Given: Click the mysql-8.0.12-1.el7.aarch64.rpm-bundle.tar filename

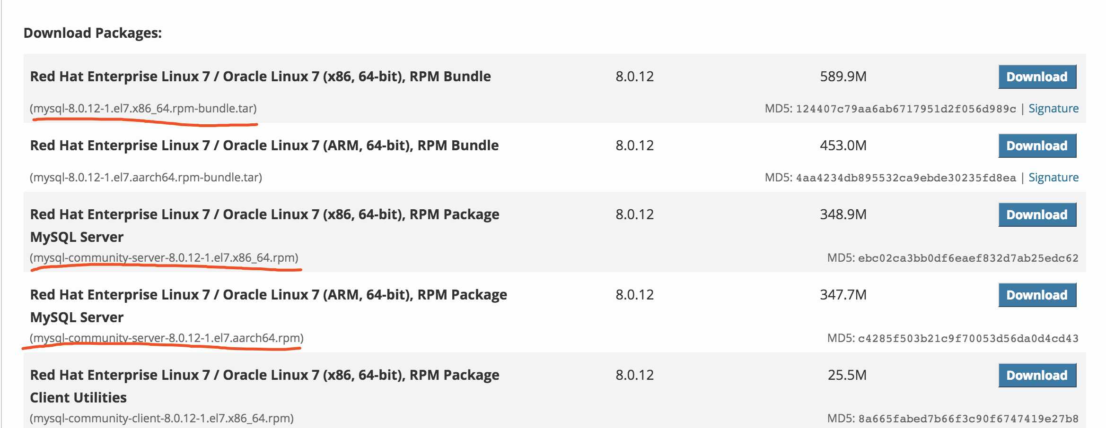Looking at the screenshot, I should point(146,178).
